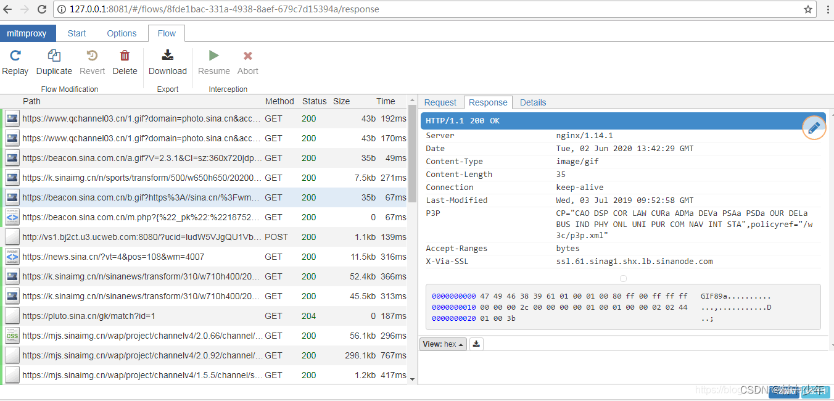Click the pencil edit response icon
Image resolution: width=834 pixels, height=401 pixels.
pos(814,128)
